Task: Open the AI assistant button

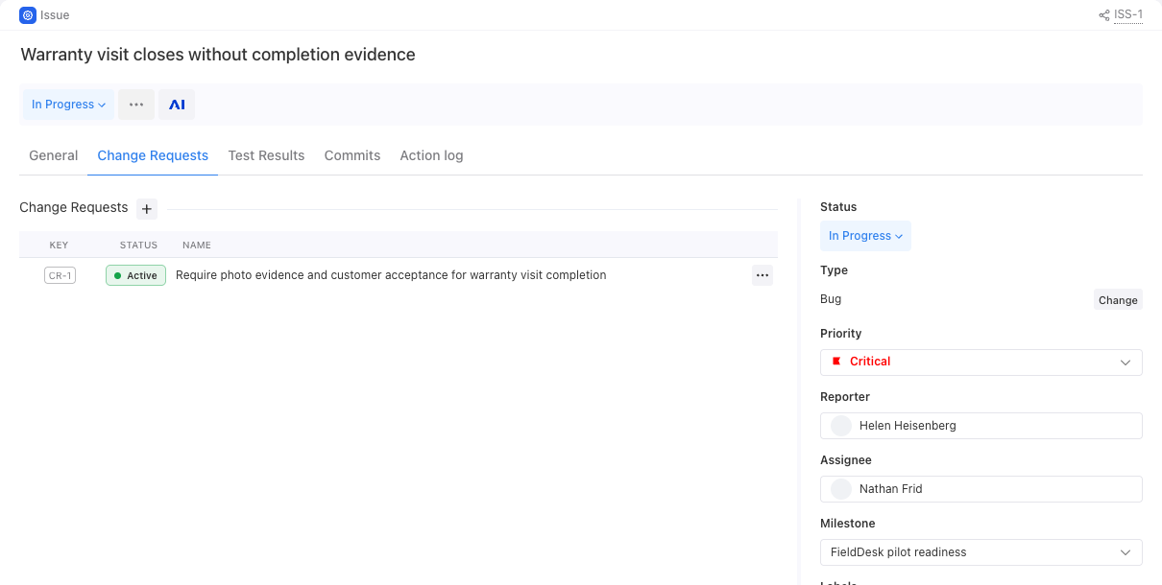Action: [x=177, y=105]
